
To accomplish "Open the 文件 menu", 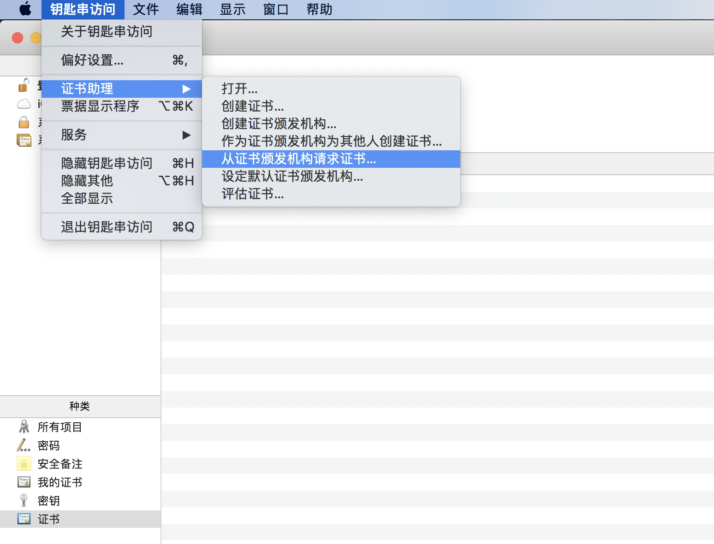I will pyautogui.click(x=146, y=9).
